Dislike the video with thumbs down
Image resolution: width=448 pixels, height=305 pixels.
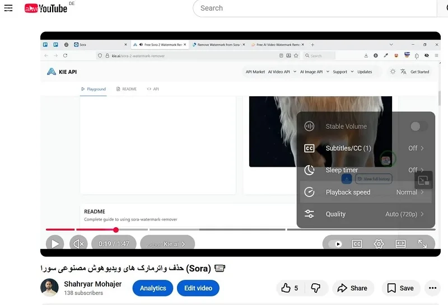tap(316, 288)
